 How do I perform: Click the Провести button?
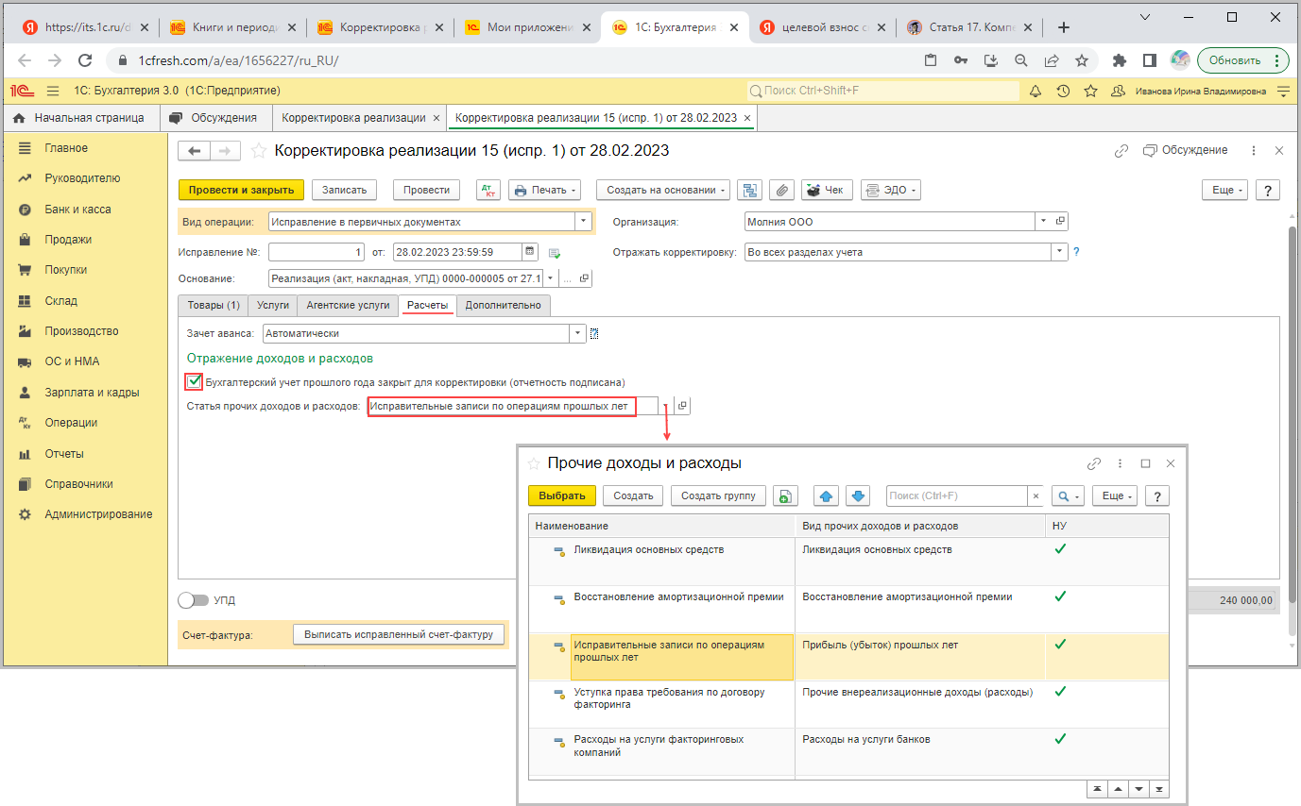point(426,190)
